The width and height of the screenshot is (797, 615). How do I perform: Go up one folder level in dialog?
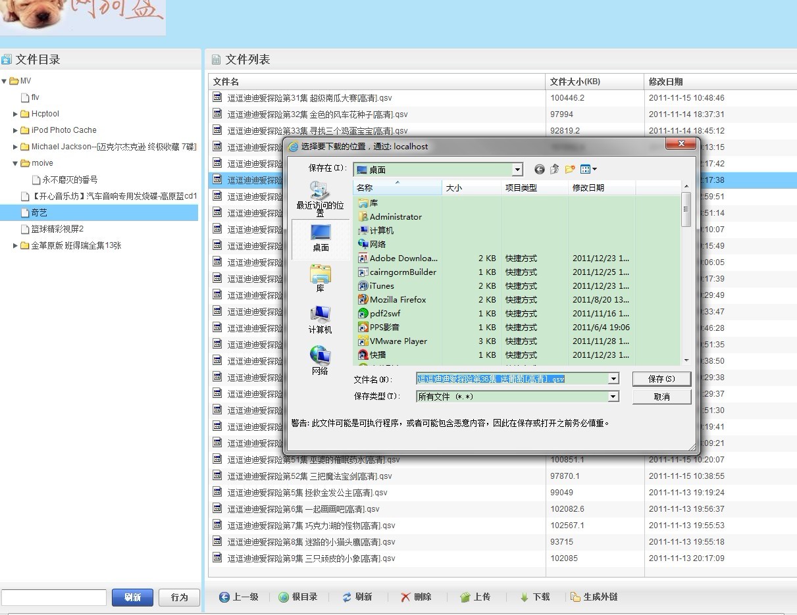point(555,170)
